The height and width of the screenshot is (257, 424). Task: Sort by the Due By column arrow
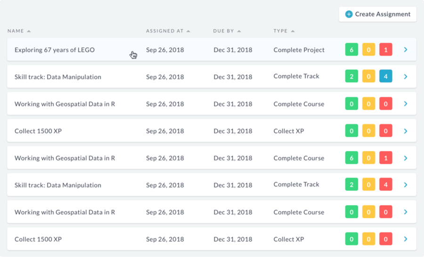click(x=239, y=31)
